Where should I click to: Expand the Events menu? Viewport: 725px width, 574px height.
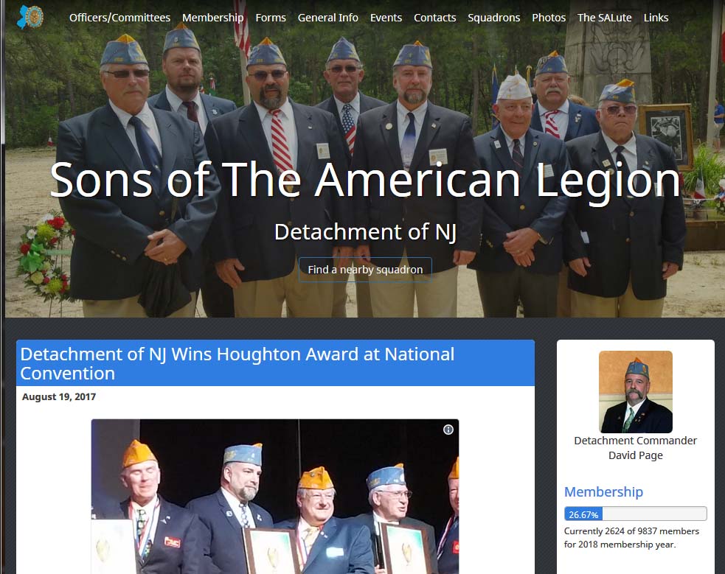pyautogui.click(x=386, y=18)
